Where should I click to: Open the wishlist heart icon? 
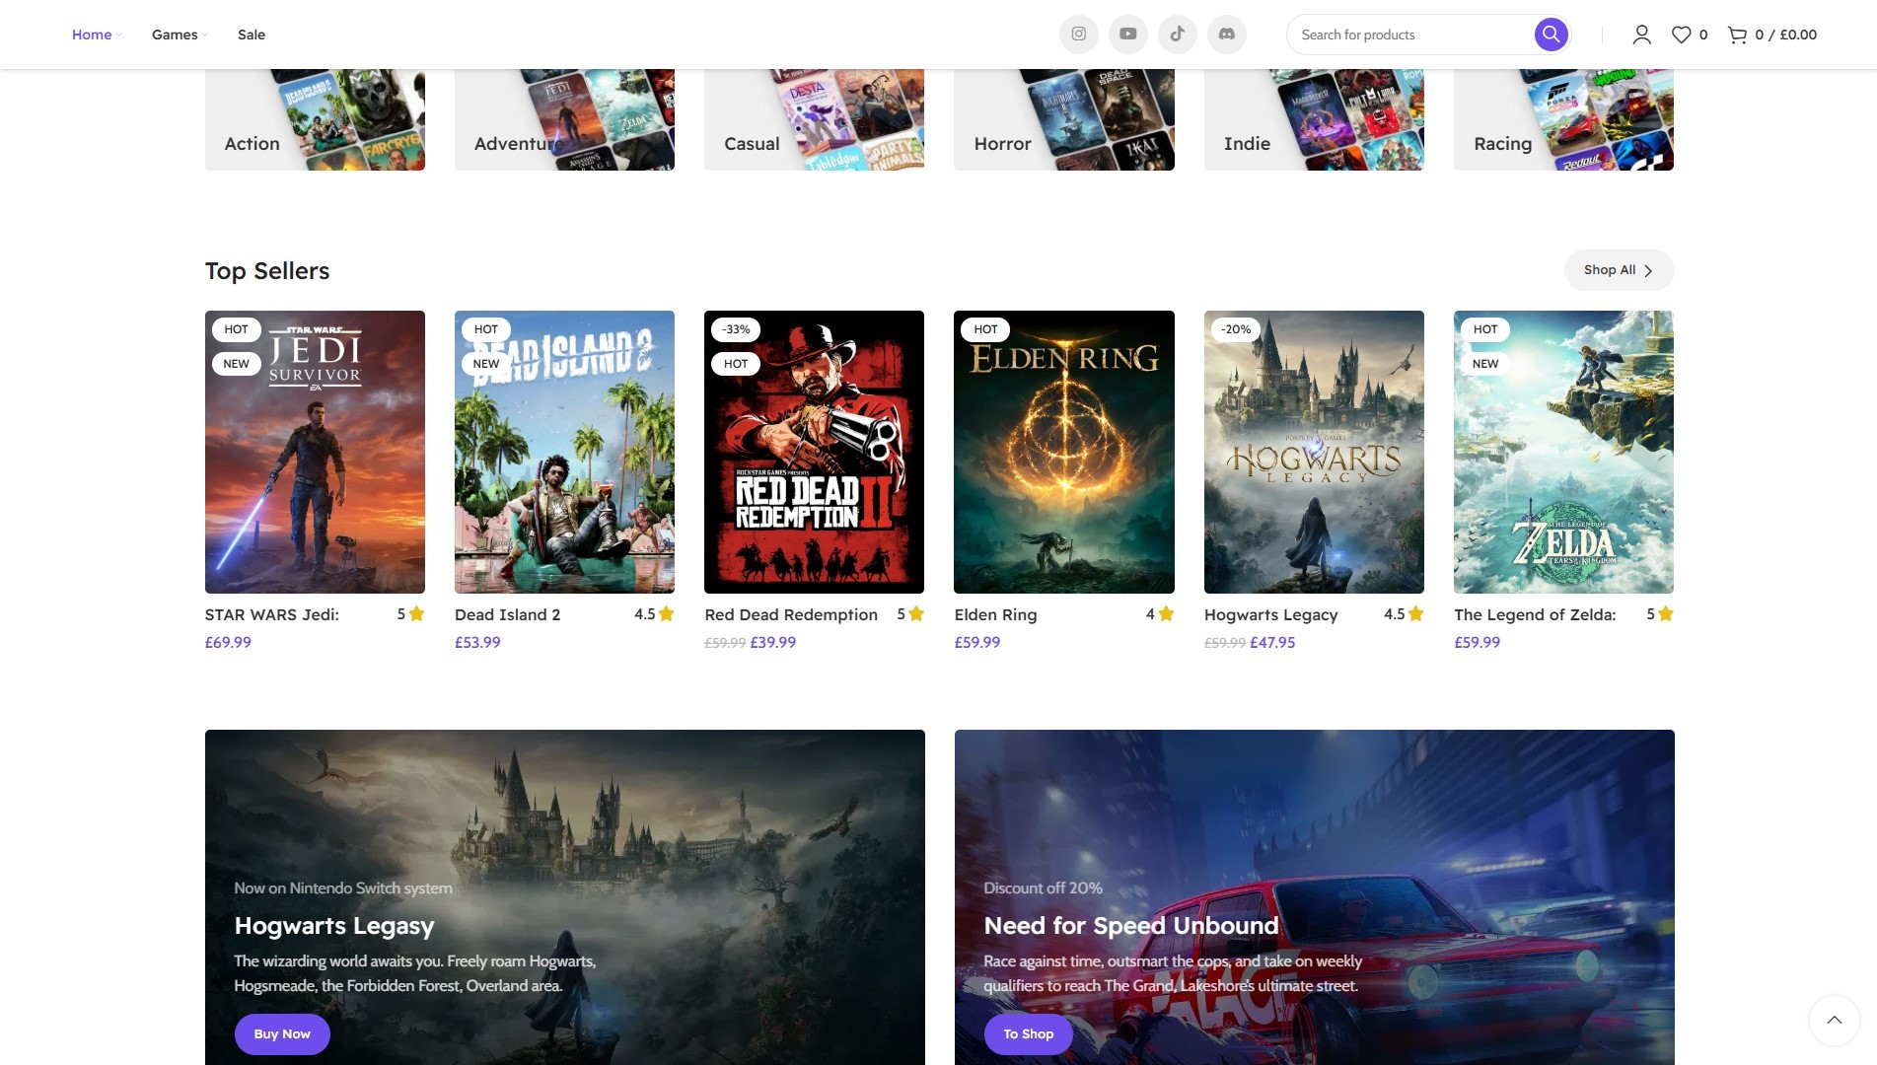(x=1681, y=35)
